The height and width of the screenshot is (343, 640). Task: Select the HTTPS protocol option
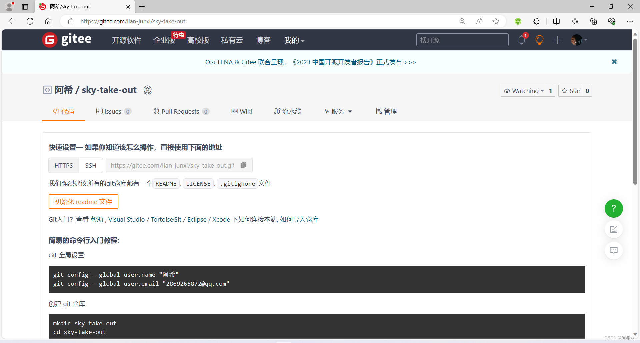63,165
